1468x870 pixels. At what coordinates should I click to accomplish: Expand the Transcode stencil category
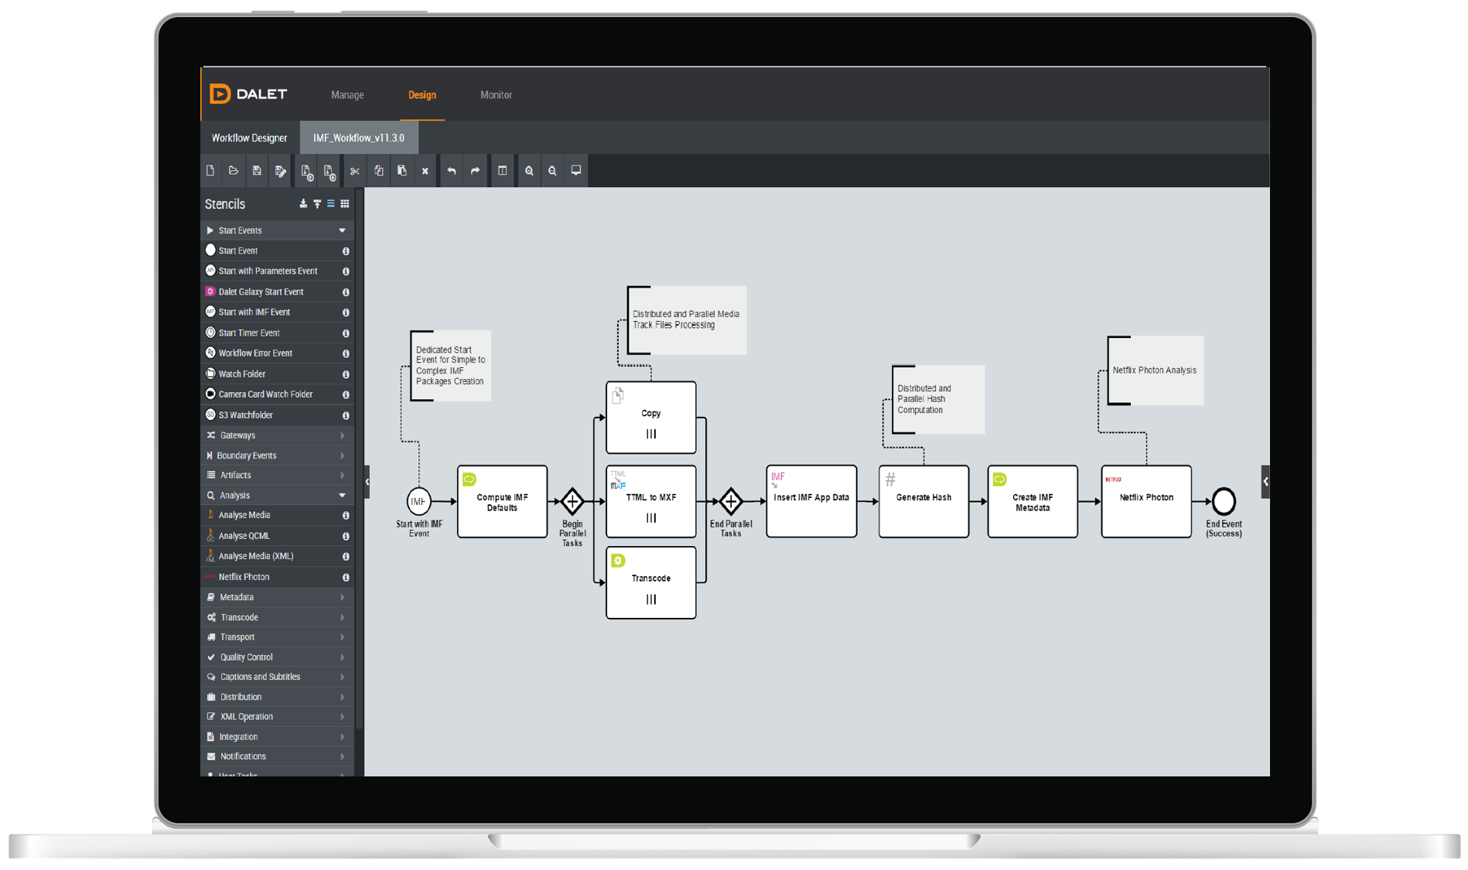pyautogui.click(x=277, y=617)
